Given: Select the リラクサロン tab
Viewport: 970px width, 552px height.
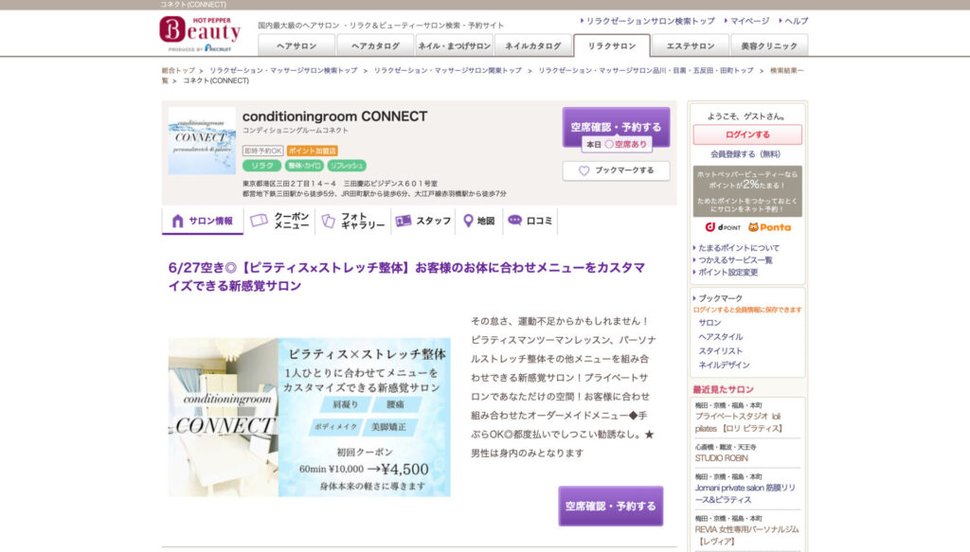Looking at the screenshot, I should 612,45.
